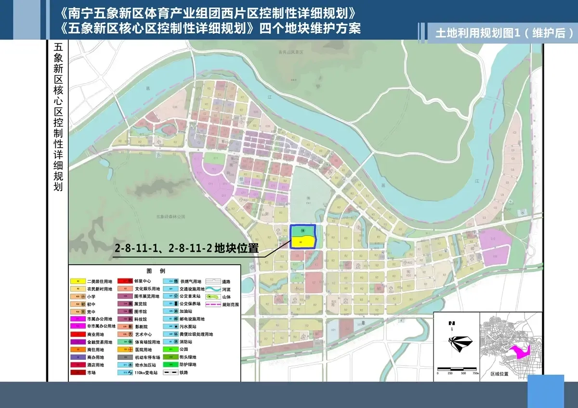This screenshot has height=408, width=578.
Task: Click the vertical 五象新区核心区控制性详细规划 side title
Action: click(x=58, y=117)
